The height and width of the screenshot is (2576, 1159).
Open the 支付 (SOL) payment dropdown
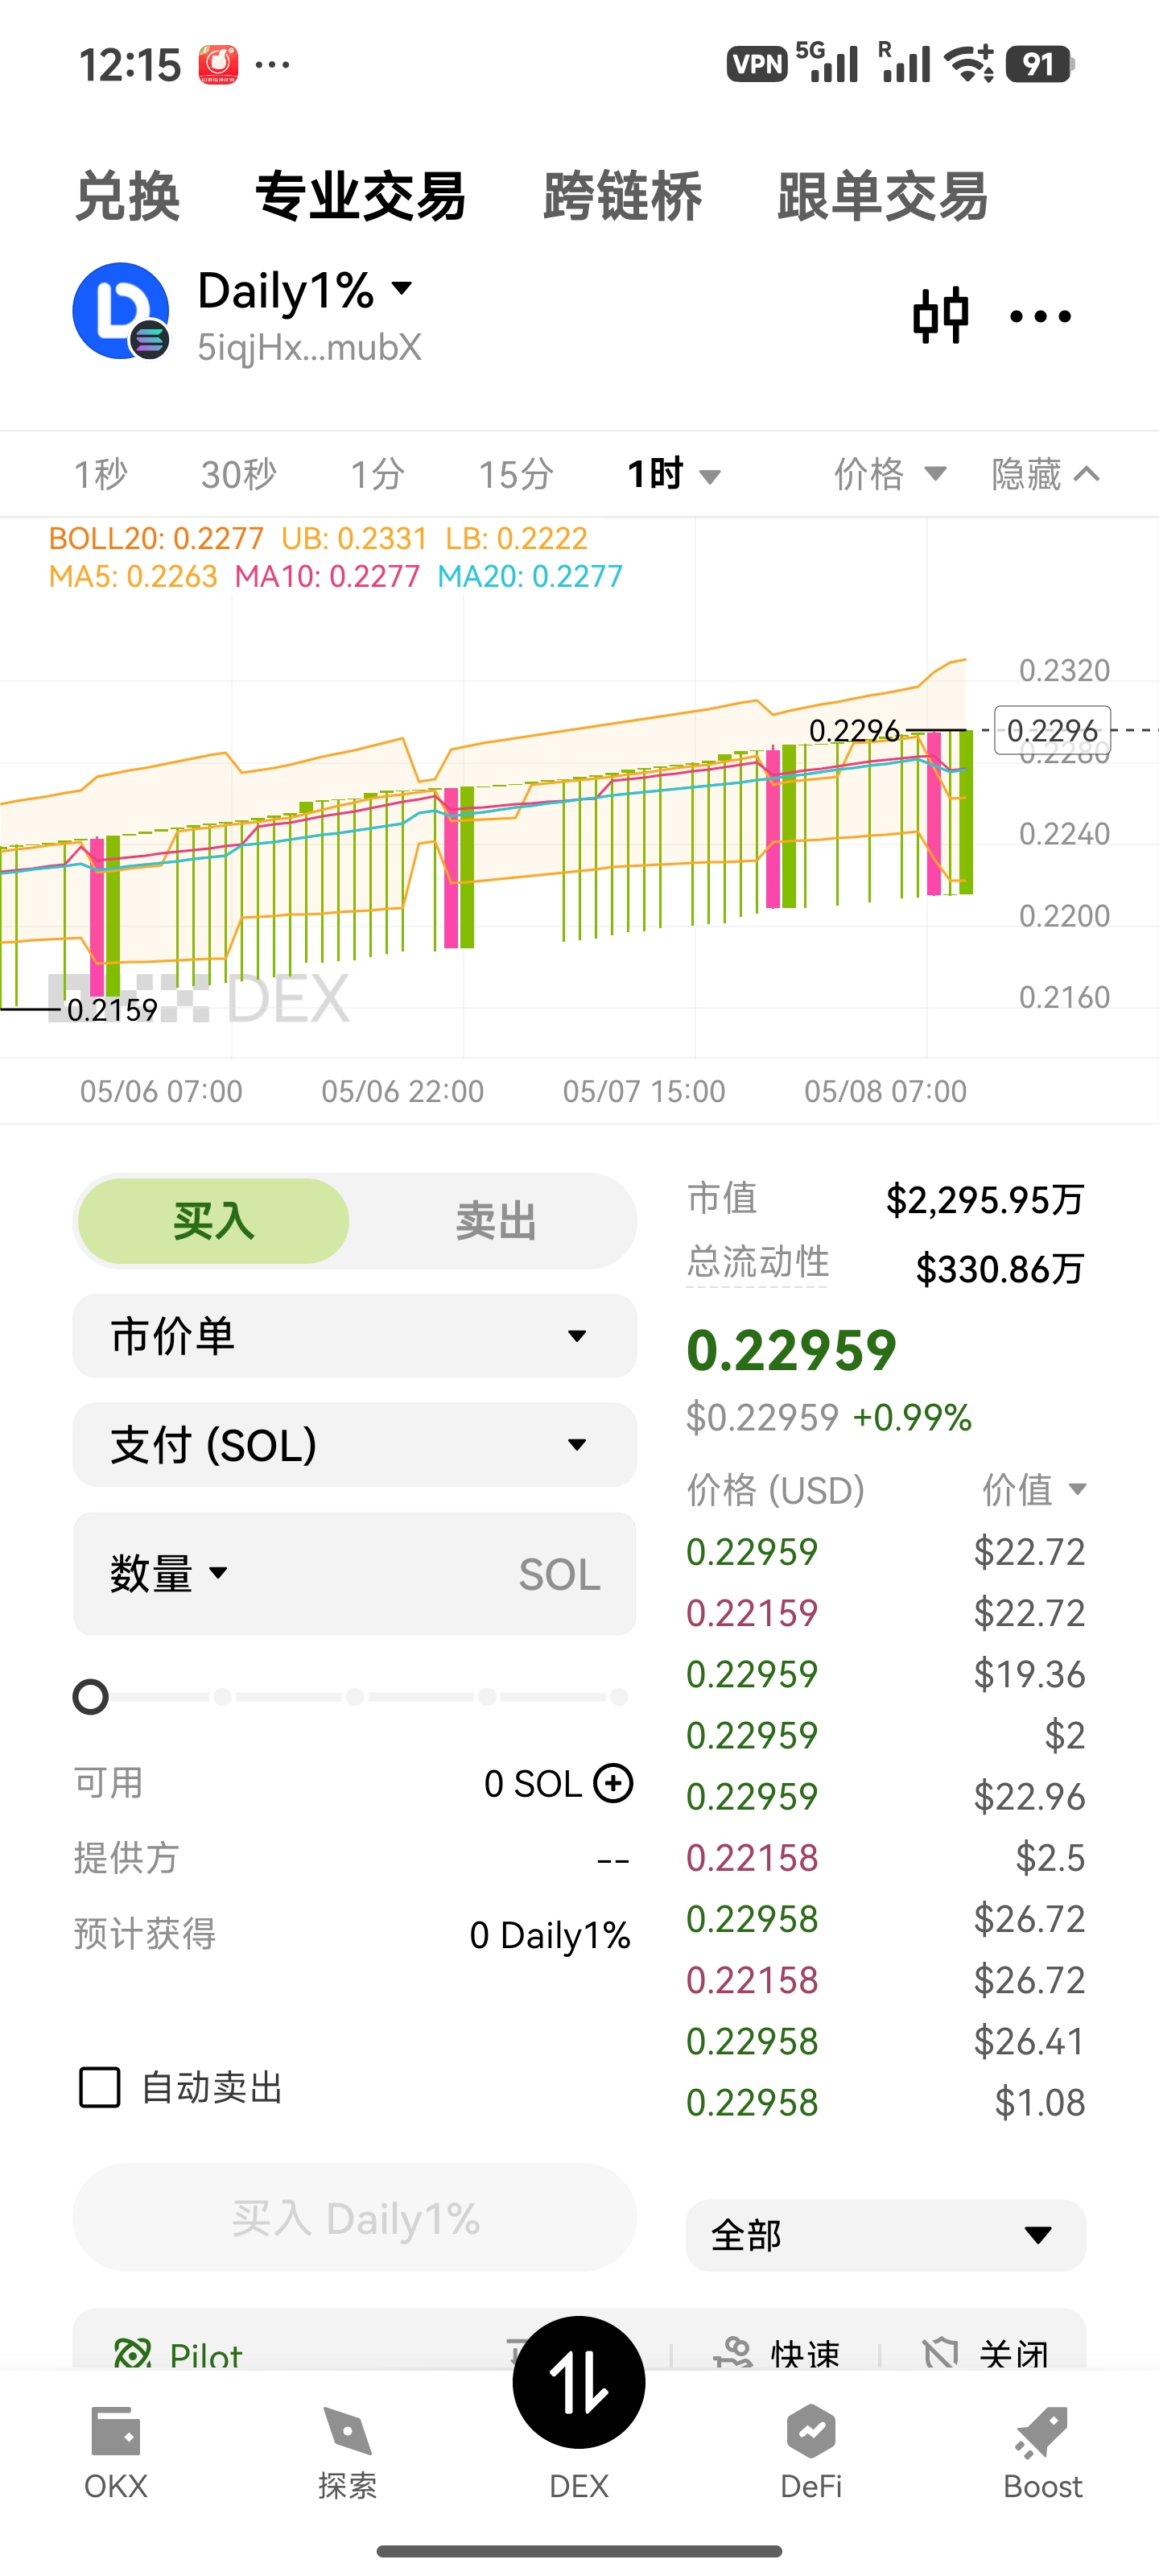click(x=354, y=1444)
